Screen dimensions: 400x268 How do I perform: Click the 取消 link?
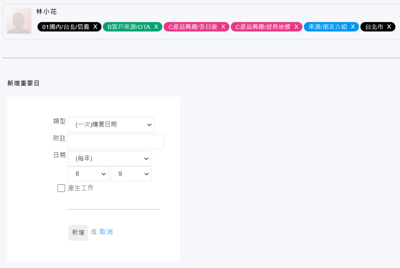pyautogui.click(x=106, y=232)
